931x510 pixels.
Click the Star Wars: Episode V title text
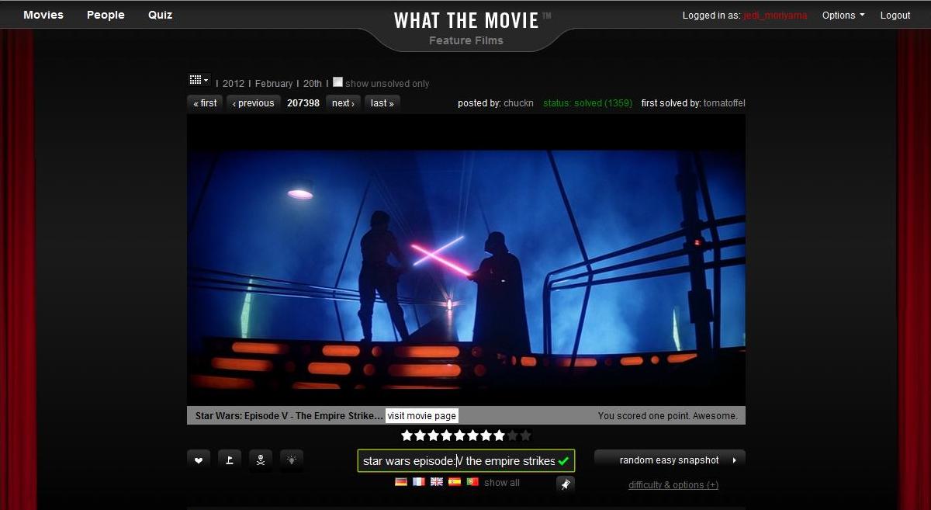pos(289,416)
